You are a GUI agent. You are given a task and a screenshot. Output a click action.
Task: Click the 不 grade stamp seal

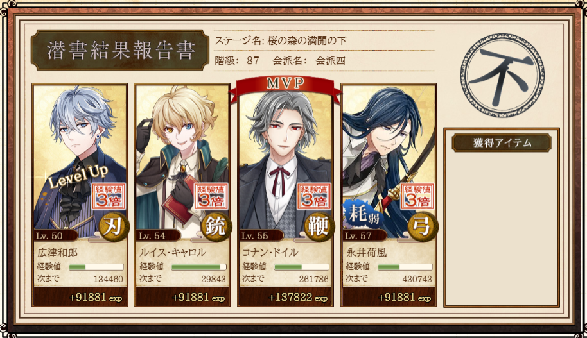pyautogui.click(x=502, y=75)
